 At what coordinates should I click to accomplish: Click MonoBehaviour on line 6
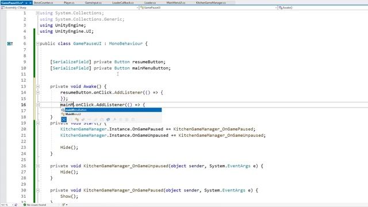pyautogui.click(x=126, y=44)
